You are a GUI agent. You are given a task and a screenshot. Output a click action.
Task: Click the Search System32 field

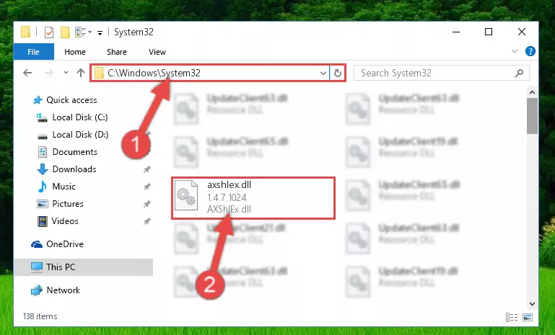pyautogui.click(x=442, y=73)
